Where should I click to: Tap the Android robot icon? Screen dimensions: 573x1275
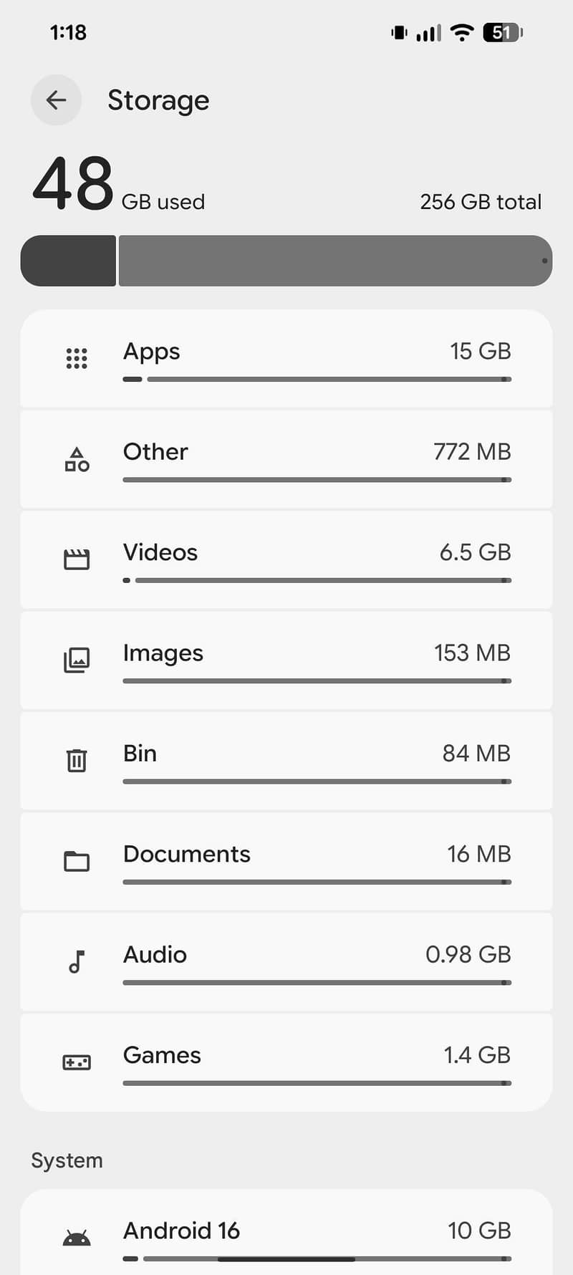pos(77,1238)
